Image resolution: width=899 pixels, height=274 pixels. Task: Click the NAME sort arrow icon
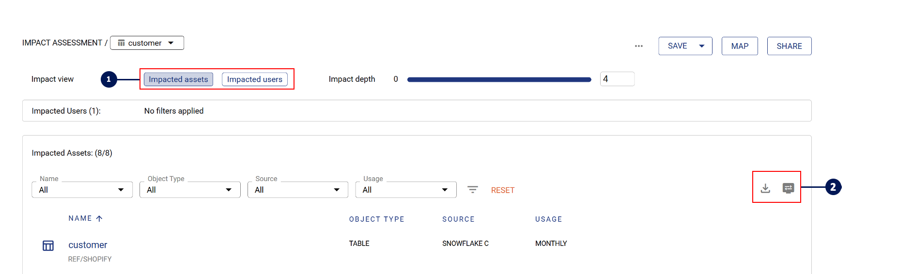(x=99, y=219)
